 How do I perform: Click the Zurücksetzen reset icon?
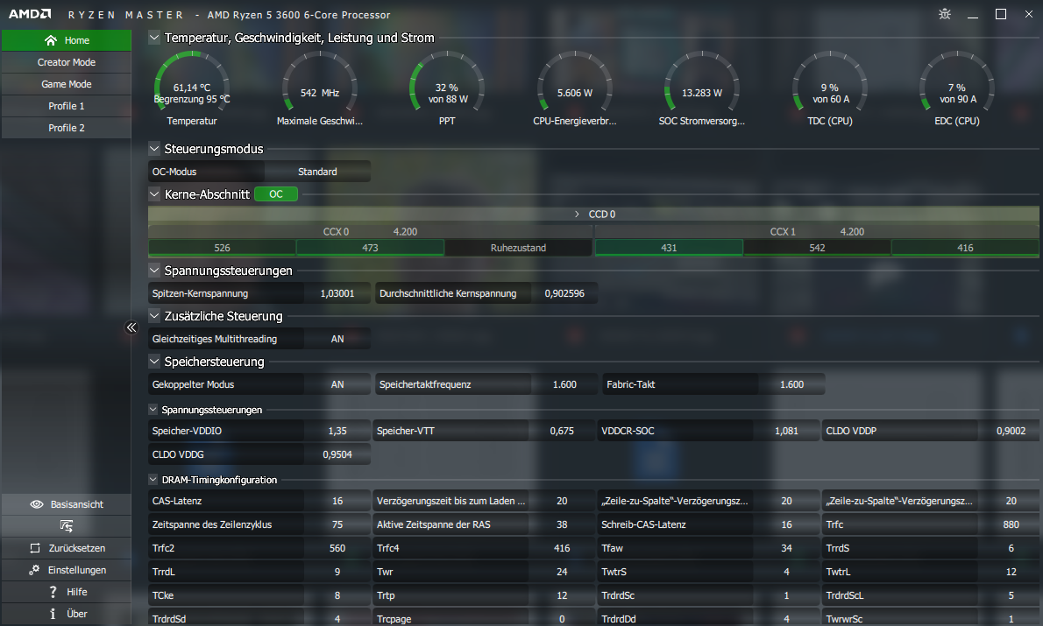click(x=34, y=548)
